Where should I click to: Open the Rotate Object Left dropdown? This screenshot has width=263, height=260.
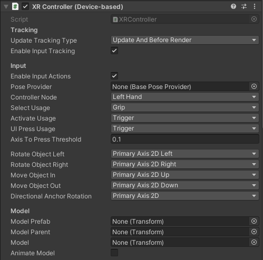coord(185,154)
